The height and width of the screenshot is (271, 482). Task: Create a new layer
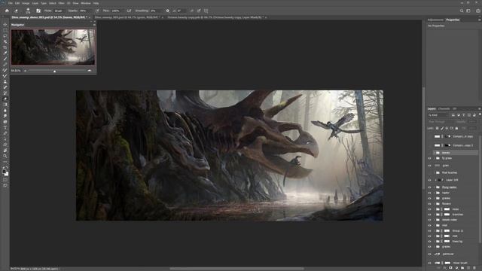coord(468,268)
